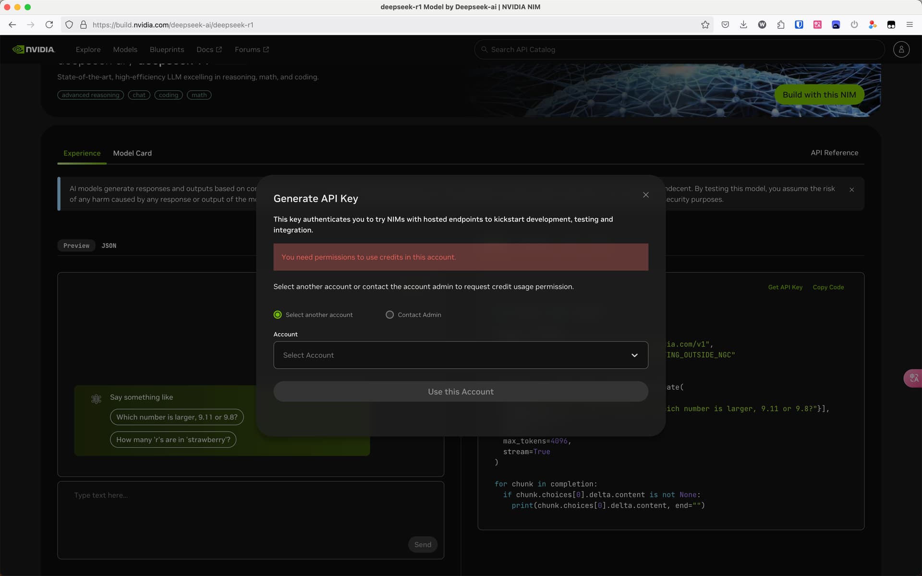Screen dimensions: 922x576
Task: Focus the Search API Catalog field
Action: click(x=679, y=49)
